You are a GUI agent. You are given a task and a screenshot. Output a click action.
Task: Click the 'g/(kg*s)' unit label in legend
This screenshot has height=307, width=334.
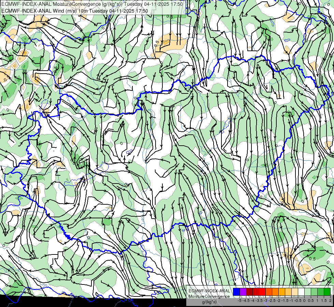pos(209,302)
